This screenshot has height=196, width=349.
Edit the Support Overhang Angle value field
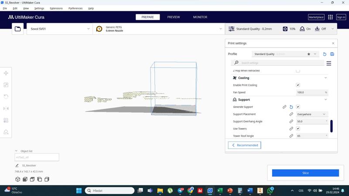click(312, 122)
